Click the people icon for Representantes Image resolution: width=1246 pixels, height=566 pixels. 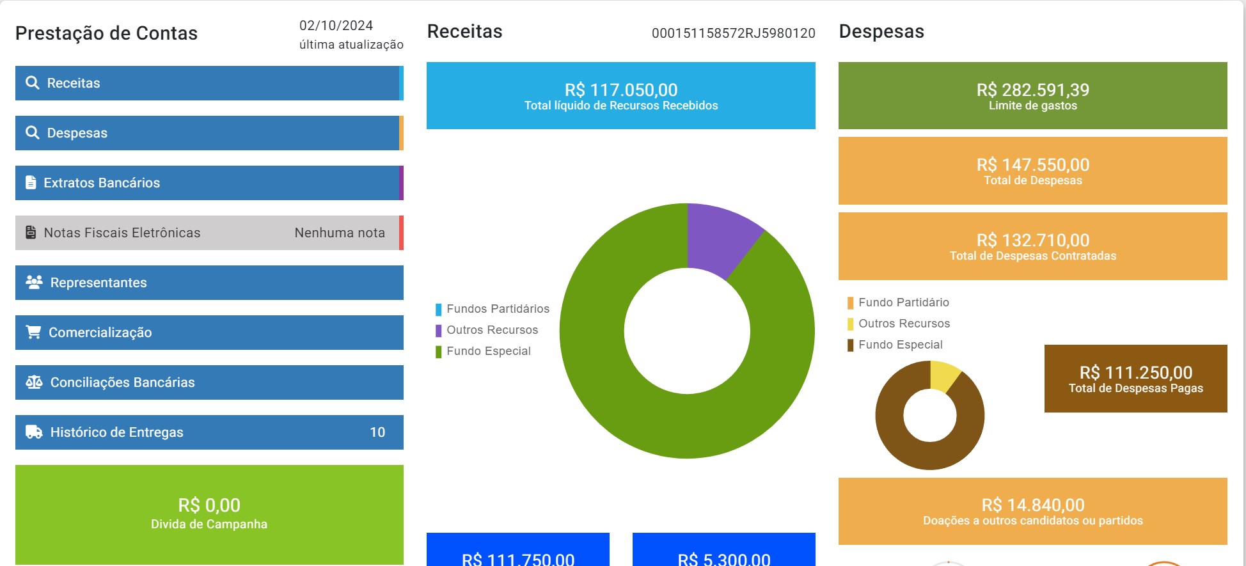pos(34,283)
